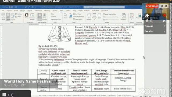172x97 pixels.
Task: Toggle the Navigation Pane checkbox
Action: pyautogui.click(x=55, y=19)
